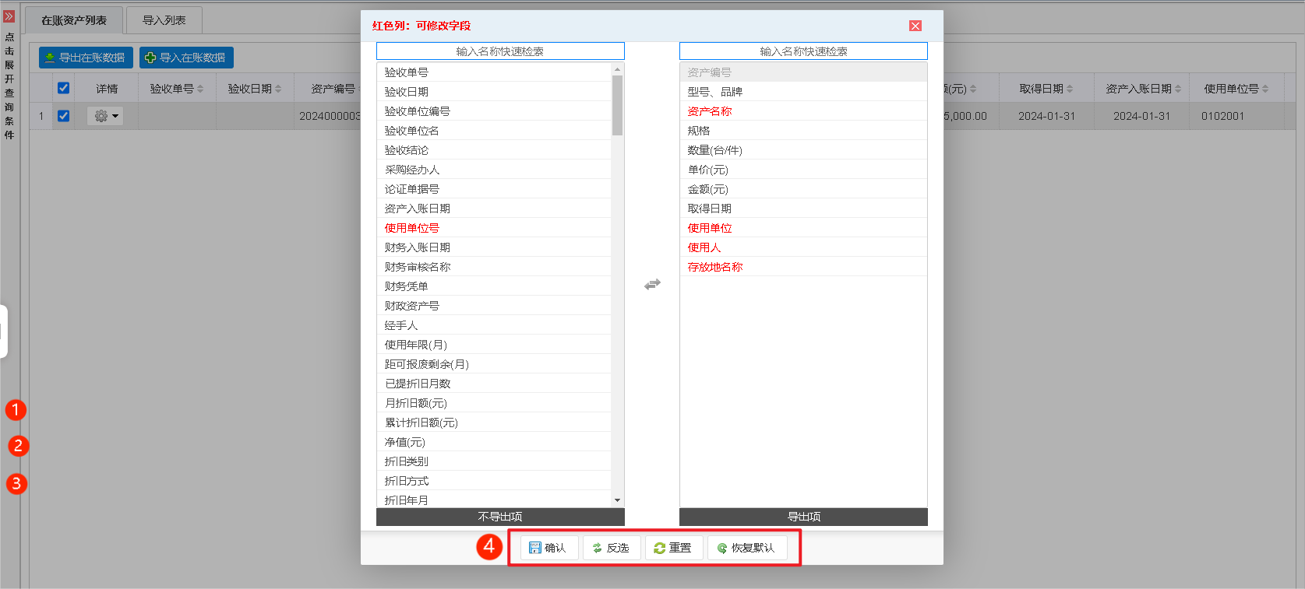Image resolution: width=1305 pixels, height=589 pixels.
Task: Click the left list scrollbar down arrow
Action: pyautogui.click(x=617, y=500)
